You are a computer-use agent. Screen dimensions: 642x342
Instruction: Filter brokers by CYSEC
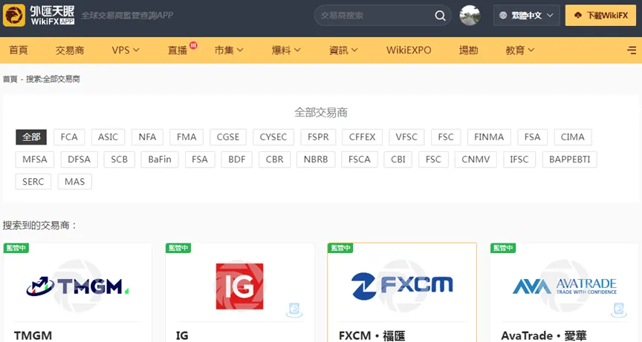273,137
